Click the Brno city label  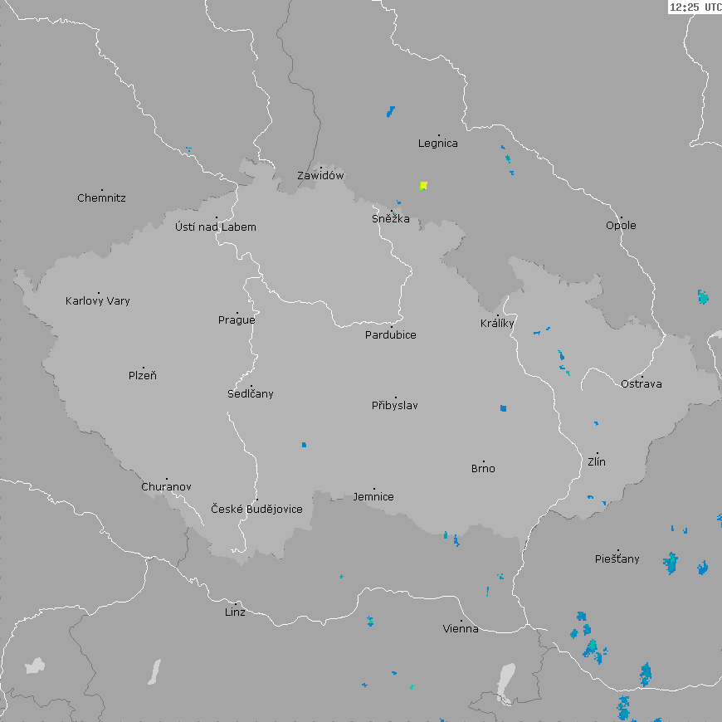click(x=483, y=468)
